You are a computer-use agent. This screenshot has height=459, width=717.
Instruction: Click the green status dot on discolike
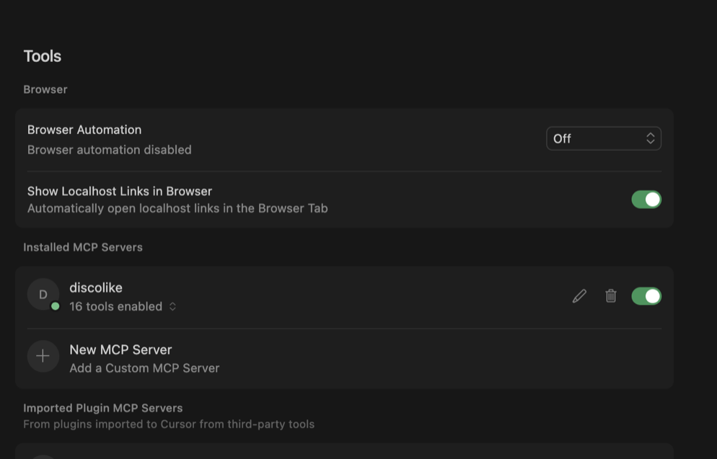[55, 306]
